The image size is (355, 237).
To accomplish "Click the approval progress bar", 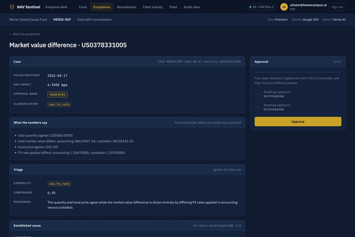I will coord(298,72).
